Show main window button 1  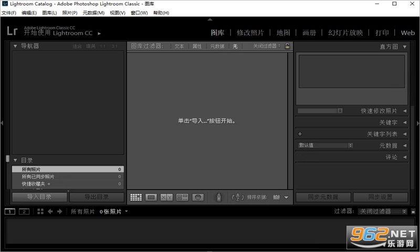click(10, 212)
